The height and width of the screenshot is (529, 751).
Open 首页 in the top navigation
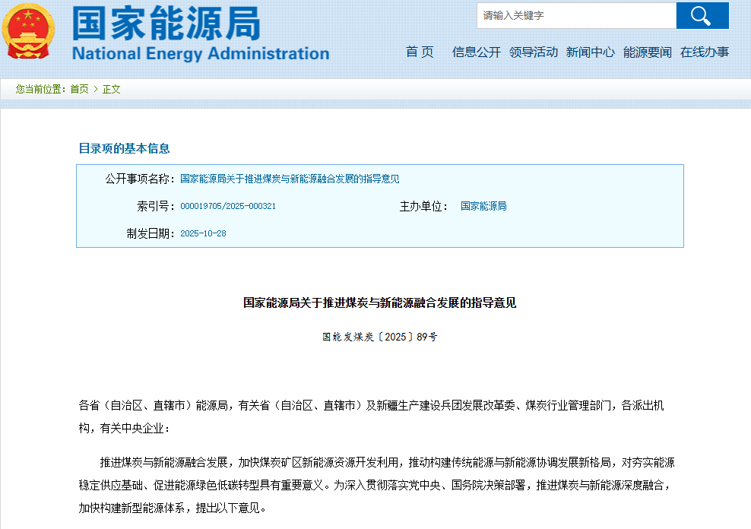420,52
